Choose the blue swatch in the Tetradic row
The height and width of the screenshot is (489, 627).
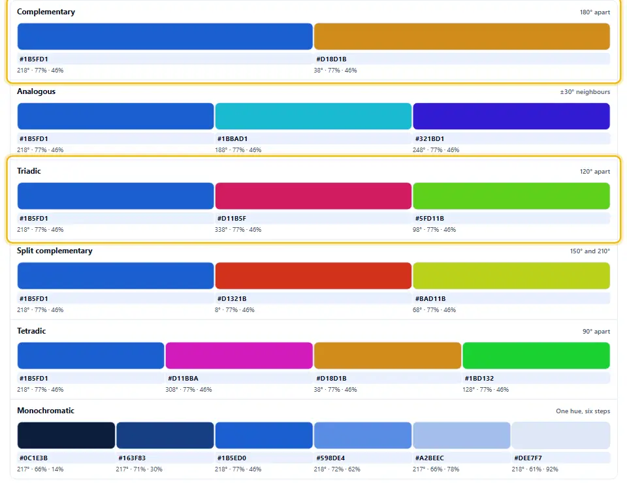click(91, 355)
